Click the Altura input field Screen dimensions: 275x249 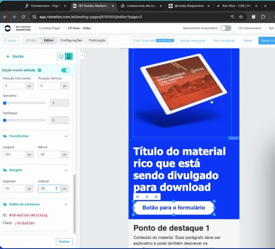49,154
